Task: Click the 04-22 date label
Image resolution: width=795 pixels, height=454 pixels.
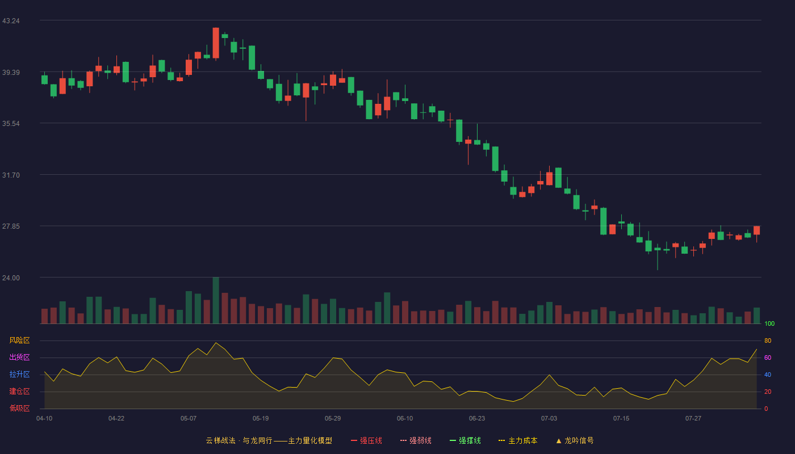Action: (x=116, y=418)
